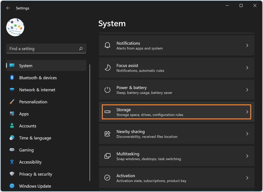Go to Network & internet
Screen dimensions: 263x192
(x=46, y=90)
